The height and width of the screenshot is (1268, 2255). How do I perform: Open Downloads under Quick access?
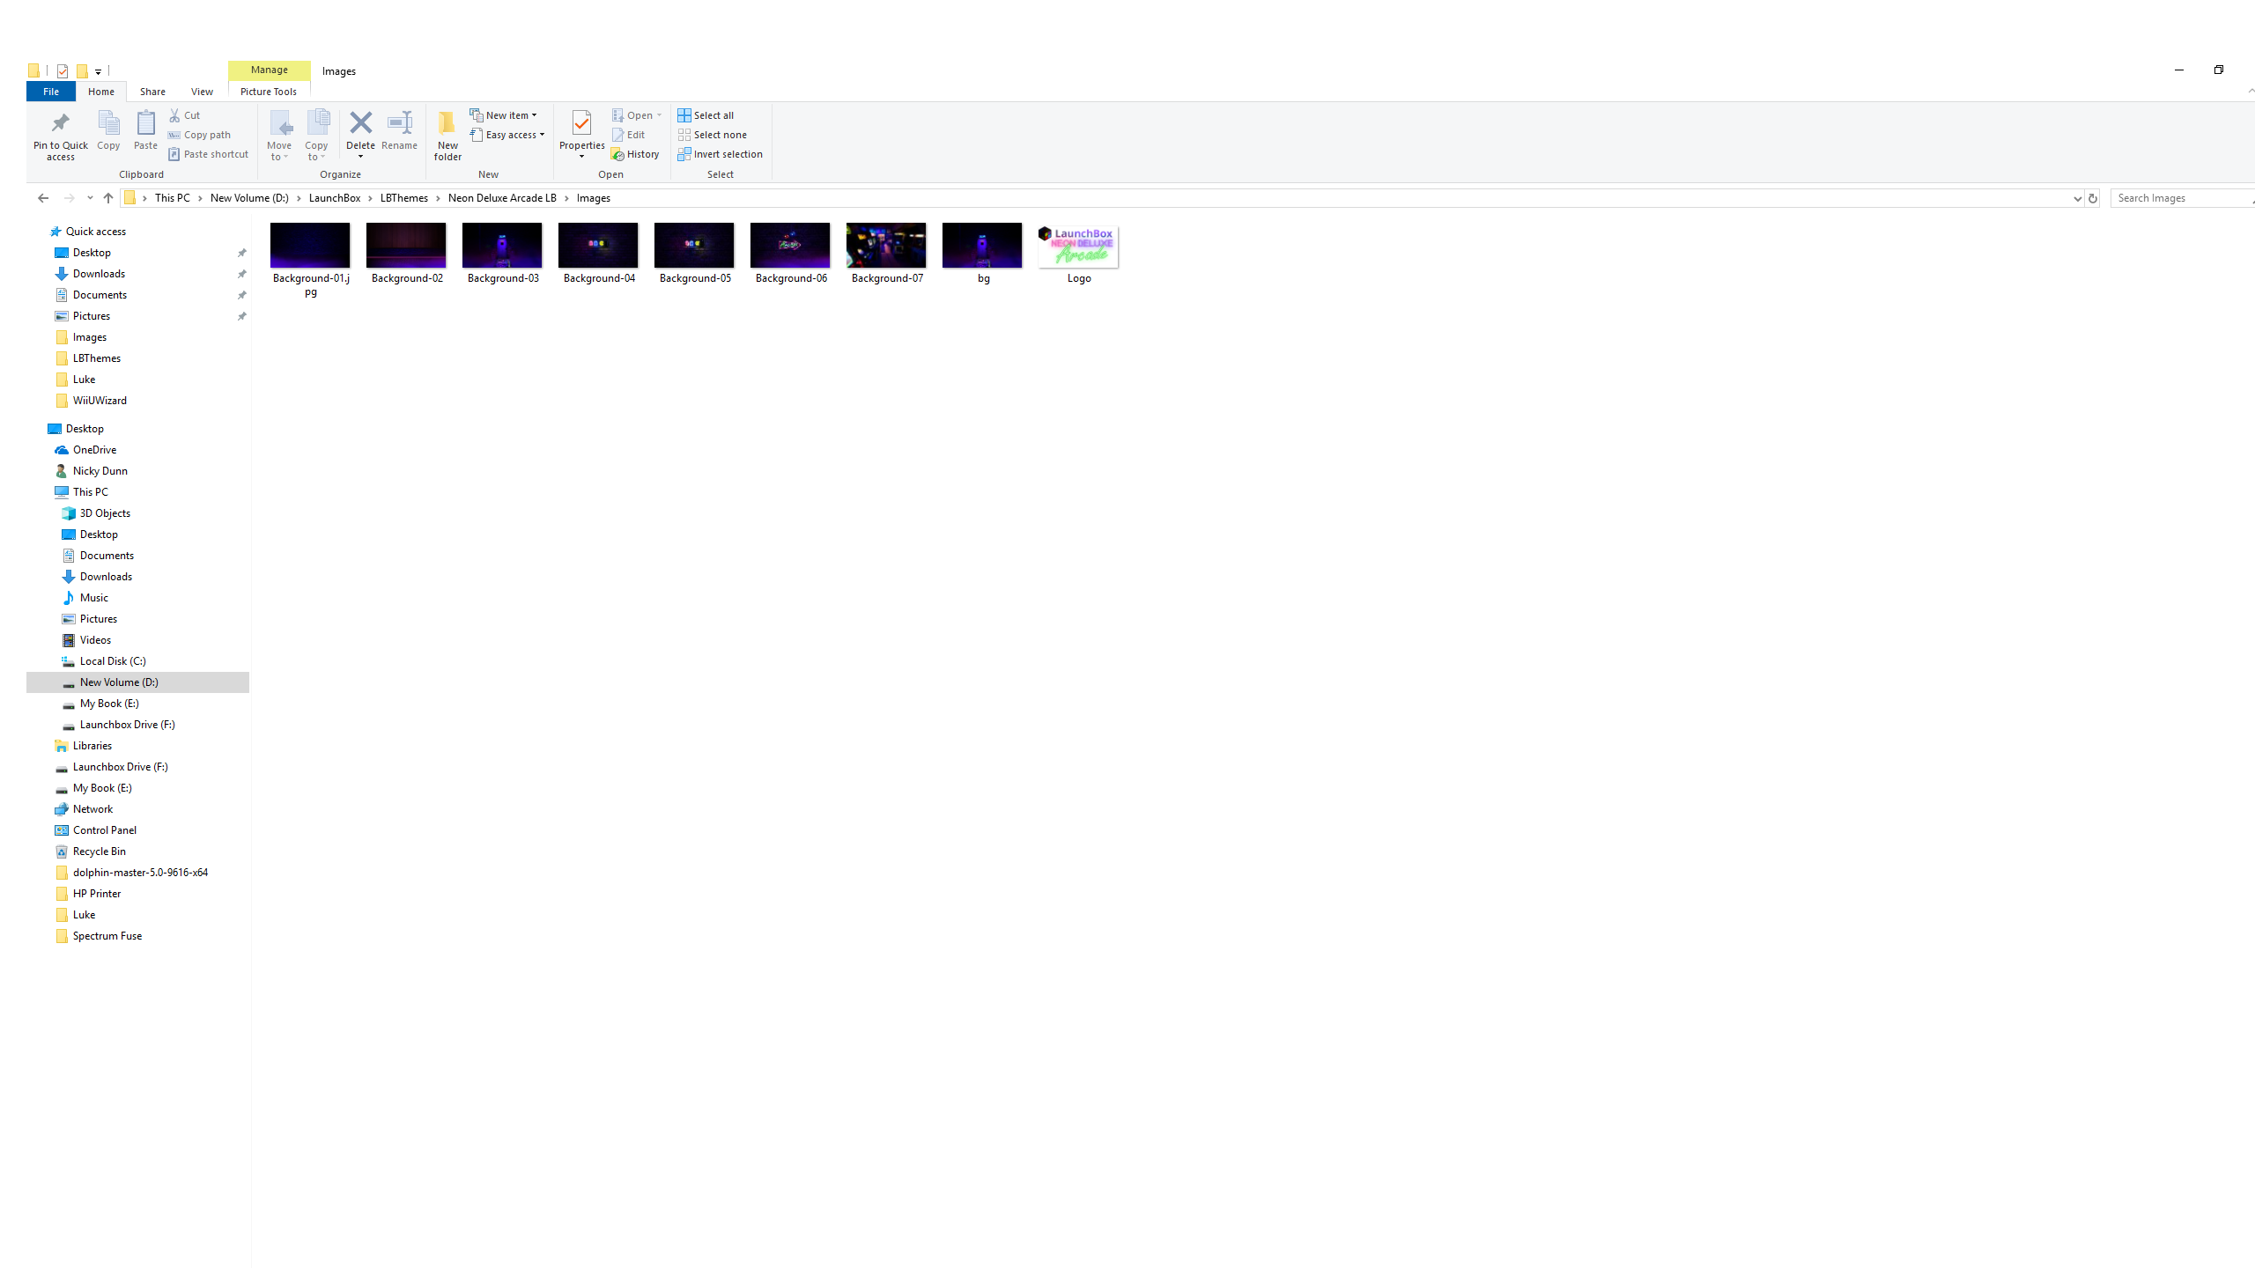(99, 274)
